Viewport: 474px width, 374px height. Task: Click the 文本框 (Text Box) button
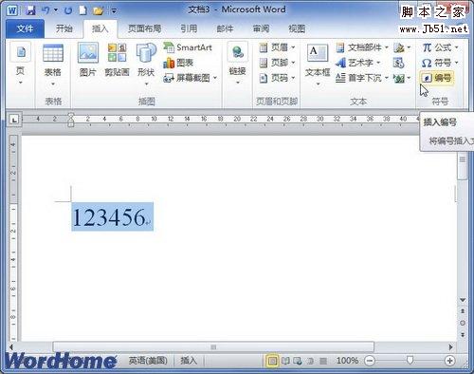click(x=318, y=65)
